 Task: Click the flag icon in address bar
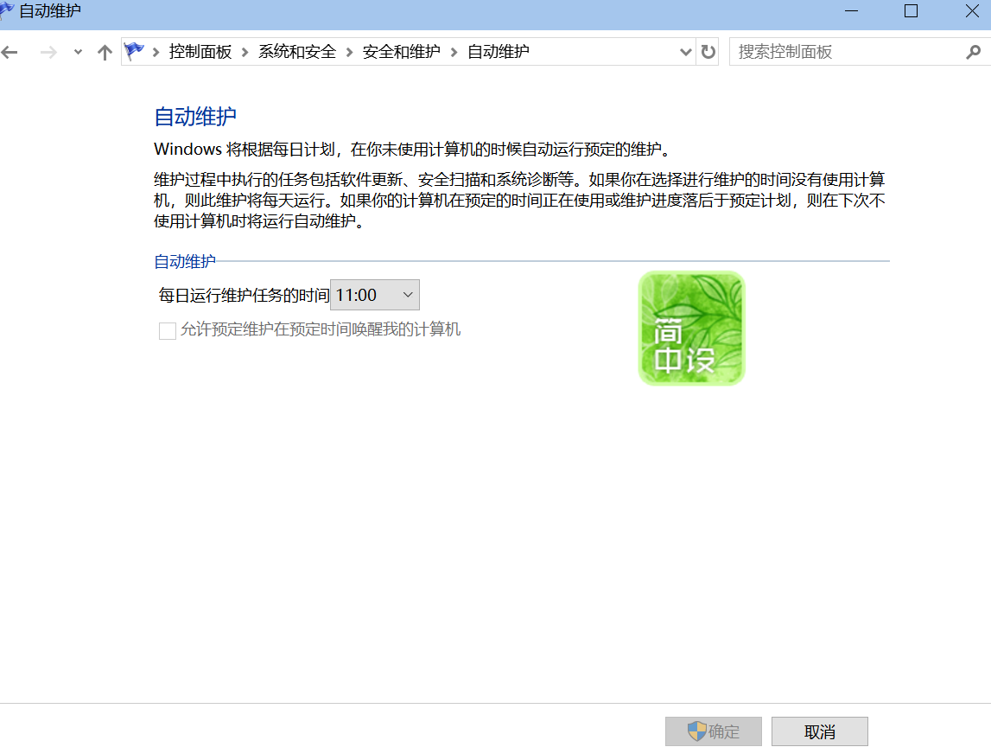tap(134, 51)
